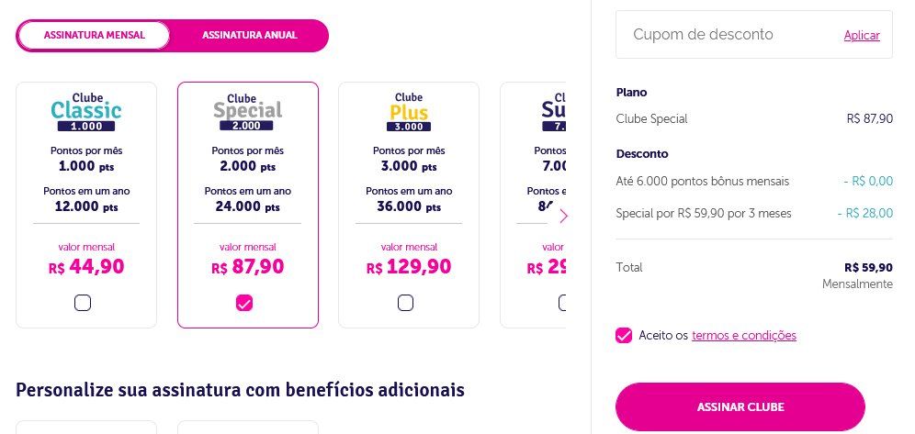Toggle the terms and conditions acceptance checkbox
Viewport: 915px width, 434px height.
click(x=624, y=336)
